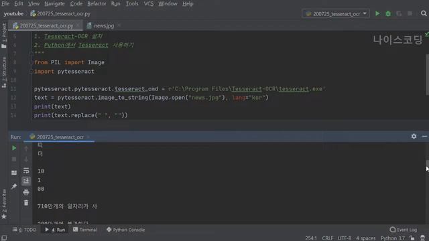Close the 200725_tesseract_ocr.py editor tab
Viewport: 429px width, 241px height.
(x=78, y=25)
